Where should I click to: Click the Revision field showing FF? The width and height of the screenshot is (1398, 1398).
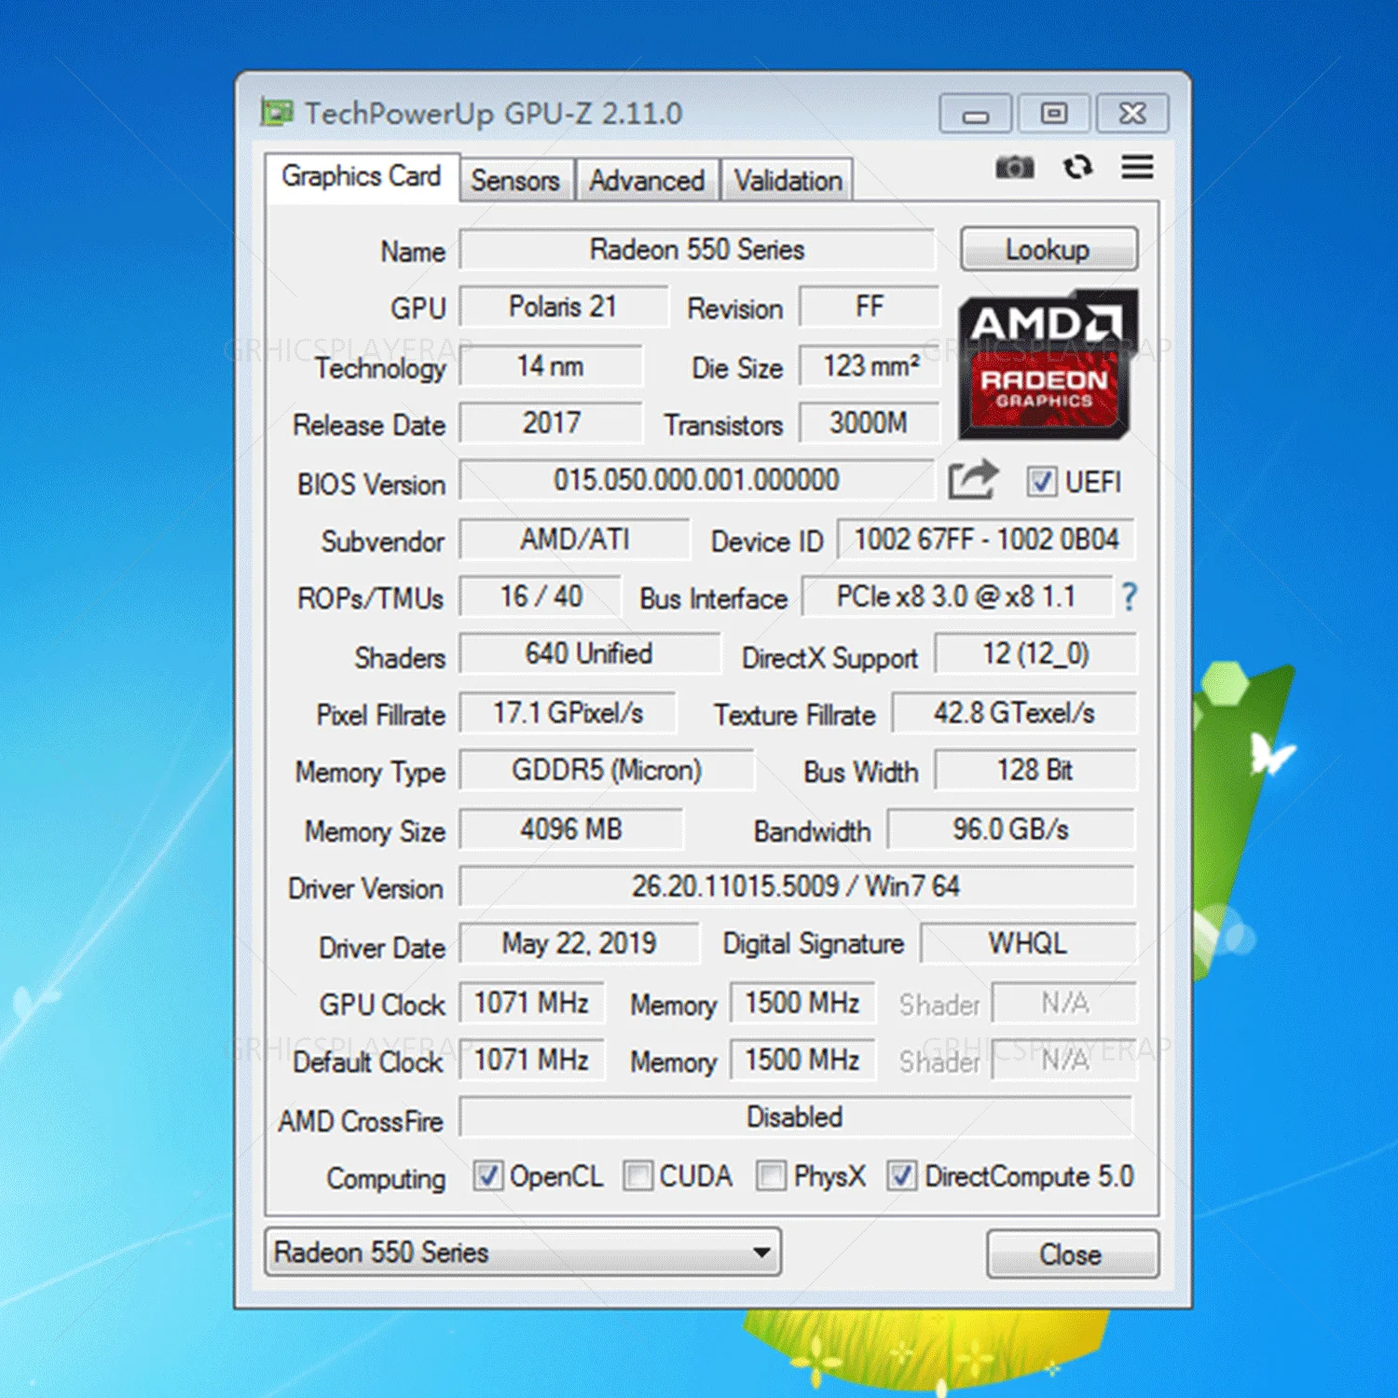(869, 307)
